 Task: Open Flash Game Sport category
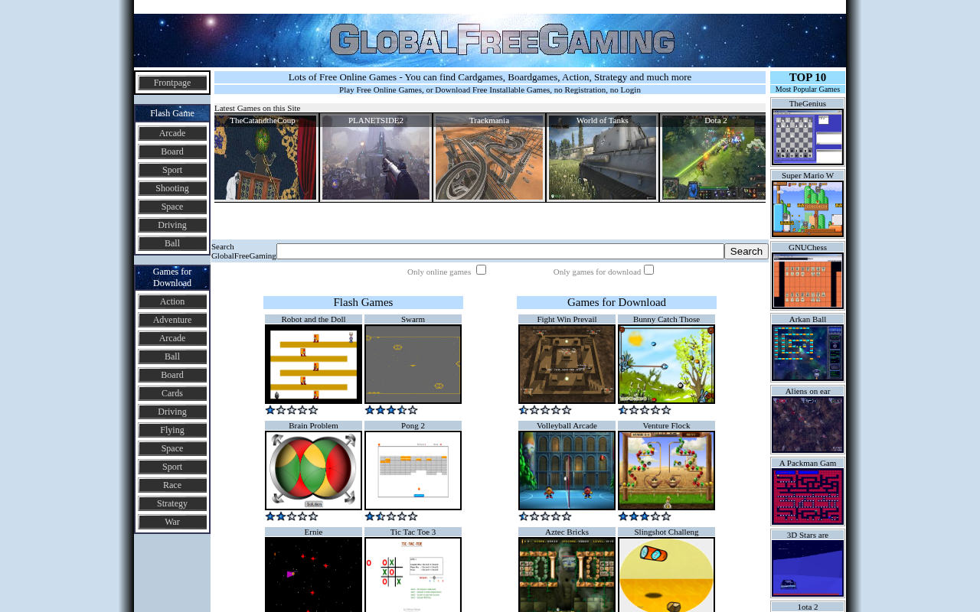coord(172,170)
